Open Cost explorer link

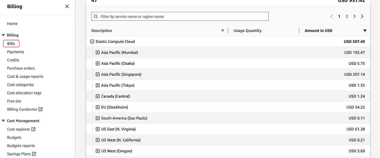click(x=18, y=129)
